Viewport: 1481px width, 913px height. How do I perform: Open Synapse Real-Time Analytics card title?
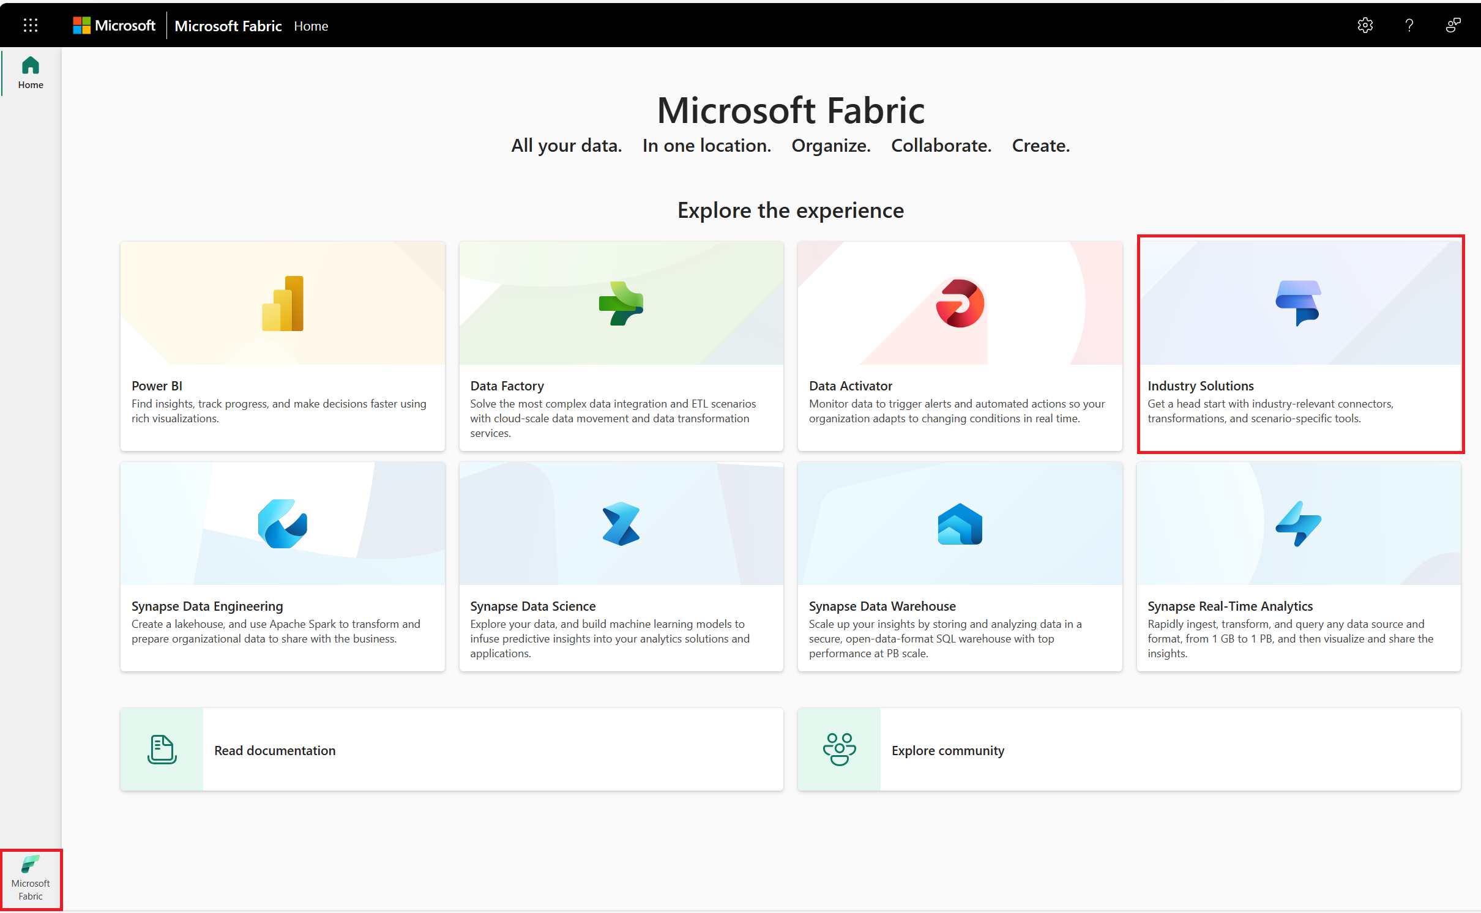click(1230, 606)
